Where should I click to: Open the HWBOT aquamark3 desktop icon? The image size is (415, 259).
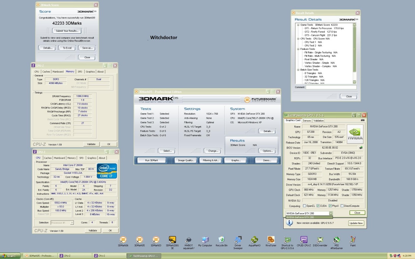[189, 240]
